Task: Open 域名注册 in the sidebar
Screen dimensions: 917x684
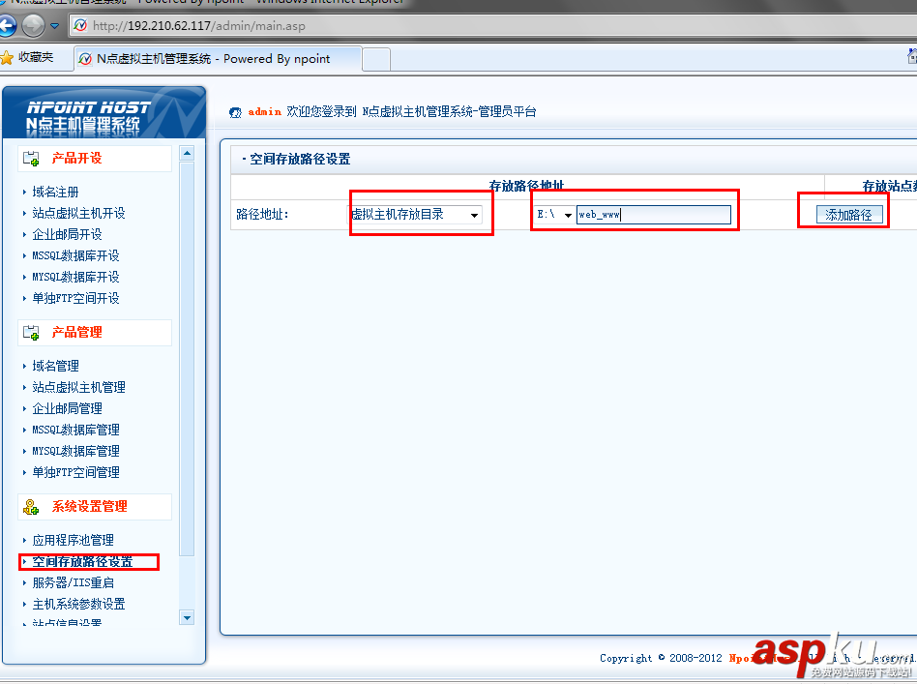Action: click(x=55, y=192)
